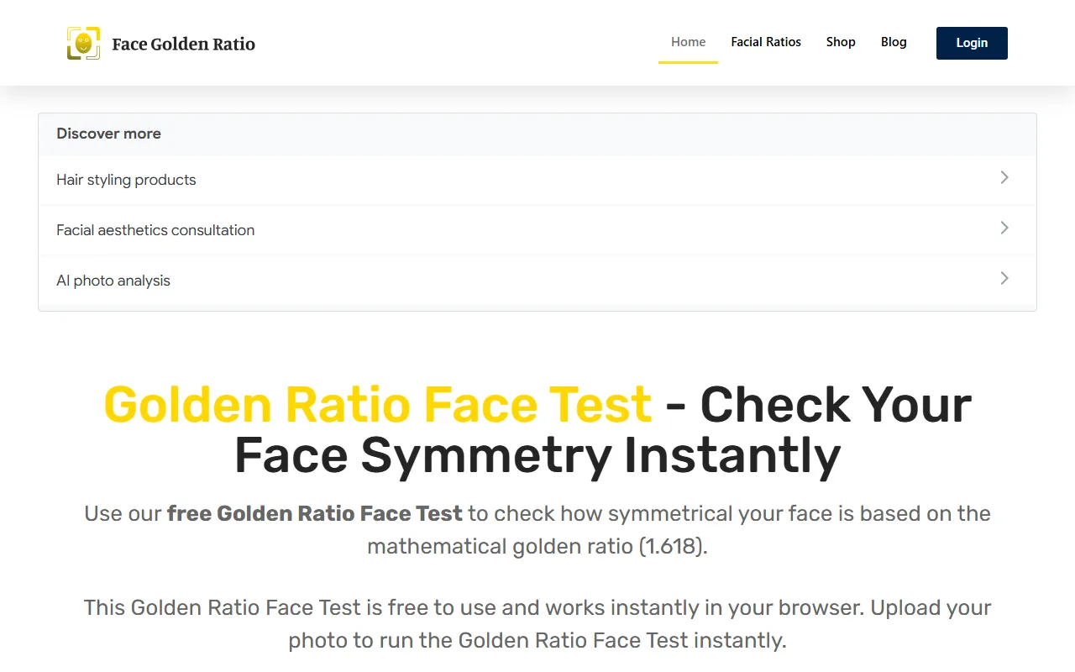Open the Facial aesthetics consultation link
The width and height of the screenshot is (1075, 672).
click(155, 230)
